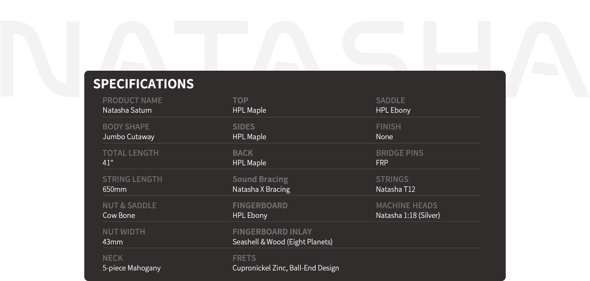This screenshot has height=281, width=590.
Task: Click the FINISH label
Action: pyautogui.click(x=389, y=127)
